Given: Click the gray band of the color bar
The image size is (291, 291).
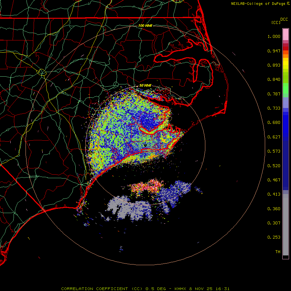Looking at the screenshot, I should [x=286, y=225].
